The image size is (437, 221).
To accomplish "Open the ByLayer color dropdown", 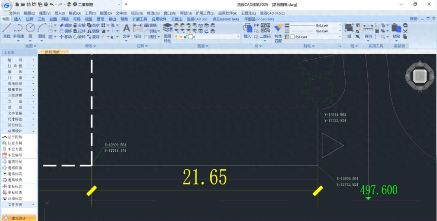I will 316,37.
